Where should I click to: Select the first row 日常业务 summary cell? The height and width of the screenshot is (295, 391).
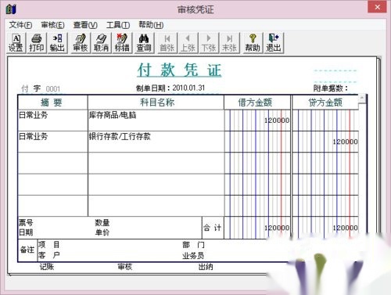52,121
